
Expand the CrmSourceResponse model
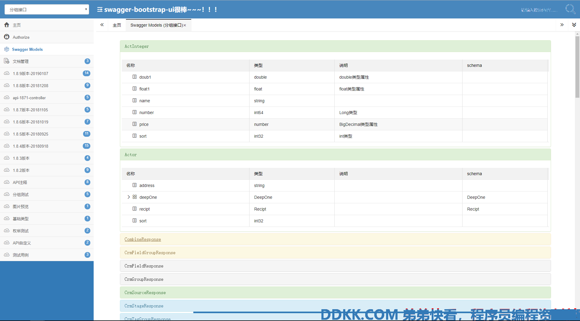click(x=335, y=293)
